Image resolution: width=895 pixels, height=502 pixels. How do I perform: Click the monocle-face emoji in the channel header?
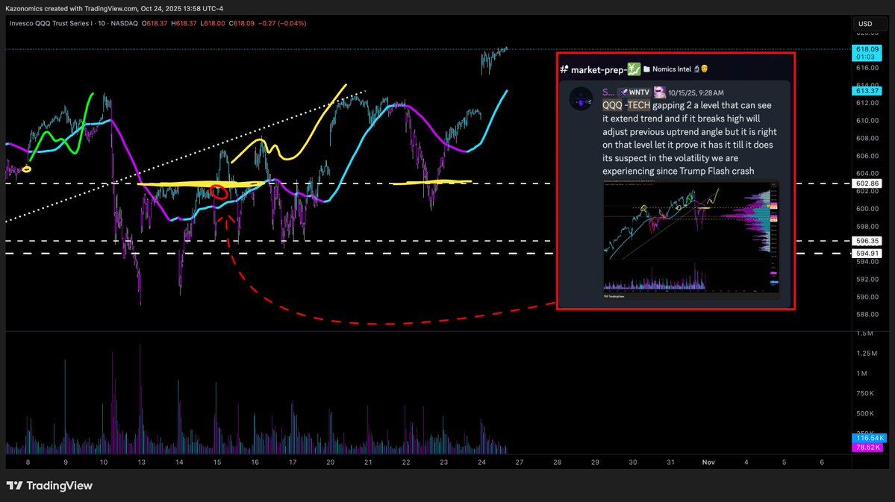pos(705,69)
